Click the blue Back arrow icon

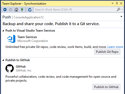(x=5, y=10)
